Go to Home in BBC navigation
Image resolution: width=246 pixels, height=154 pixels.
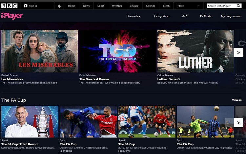click(x=72, y=6)
